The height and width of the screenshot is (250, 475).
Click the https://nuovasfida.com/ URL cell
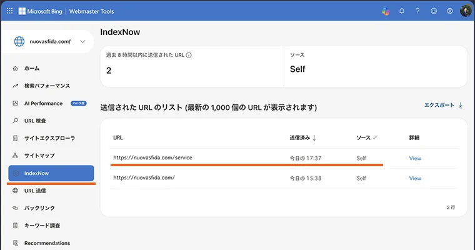tap(144, 177)
